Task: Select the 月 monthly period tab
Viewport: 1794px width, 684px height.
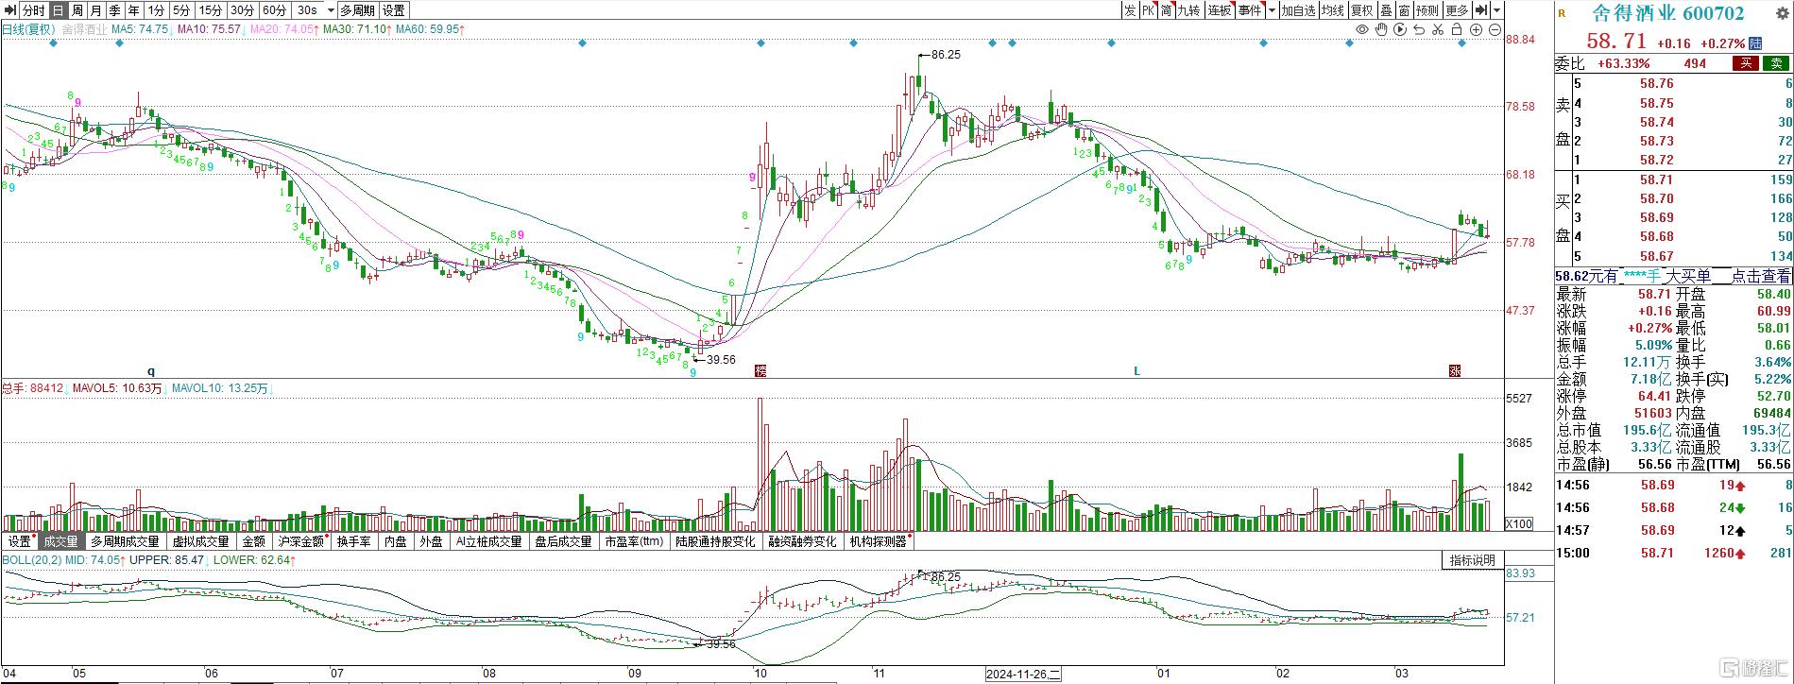Action: tap(95, 10)
